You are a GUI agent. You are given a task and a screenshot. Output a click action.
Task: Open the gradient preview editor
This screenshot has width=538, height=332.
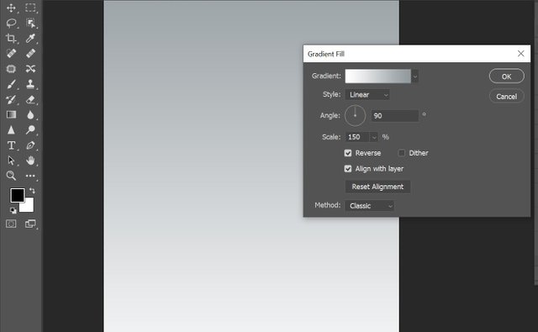tap(377, 76)
